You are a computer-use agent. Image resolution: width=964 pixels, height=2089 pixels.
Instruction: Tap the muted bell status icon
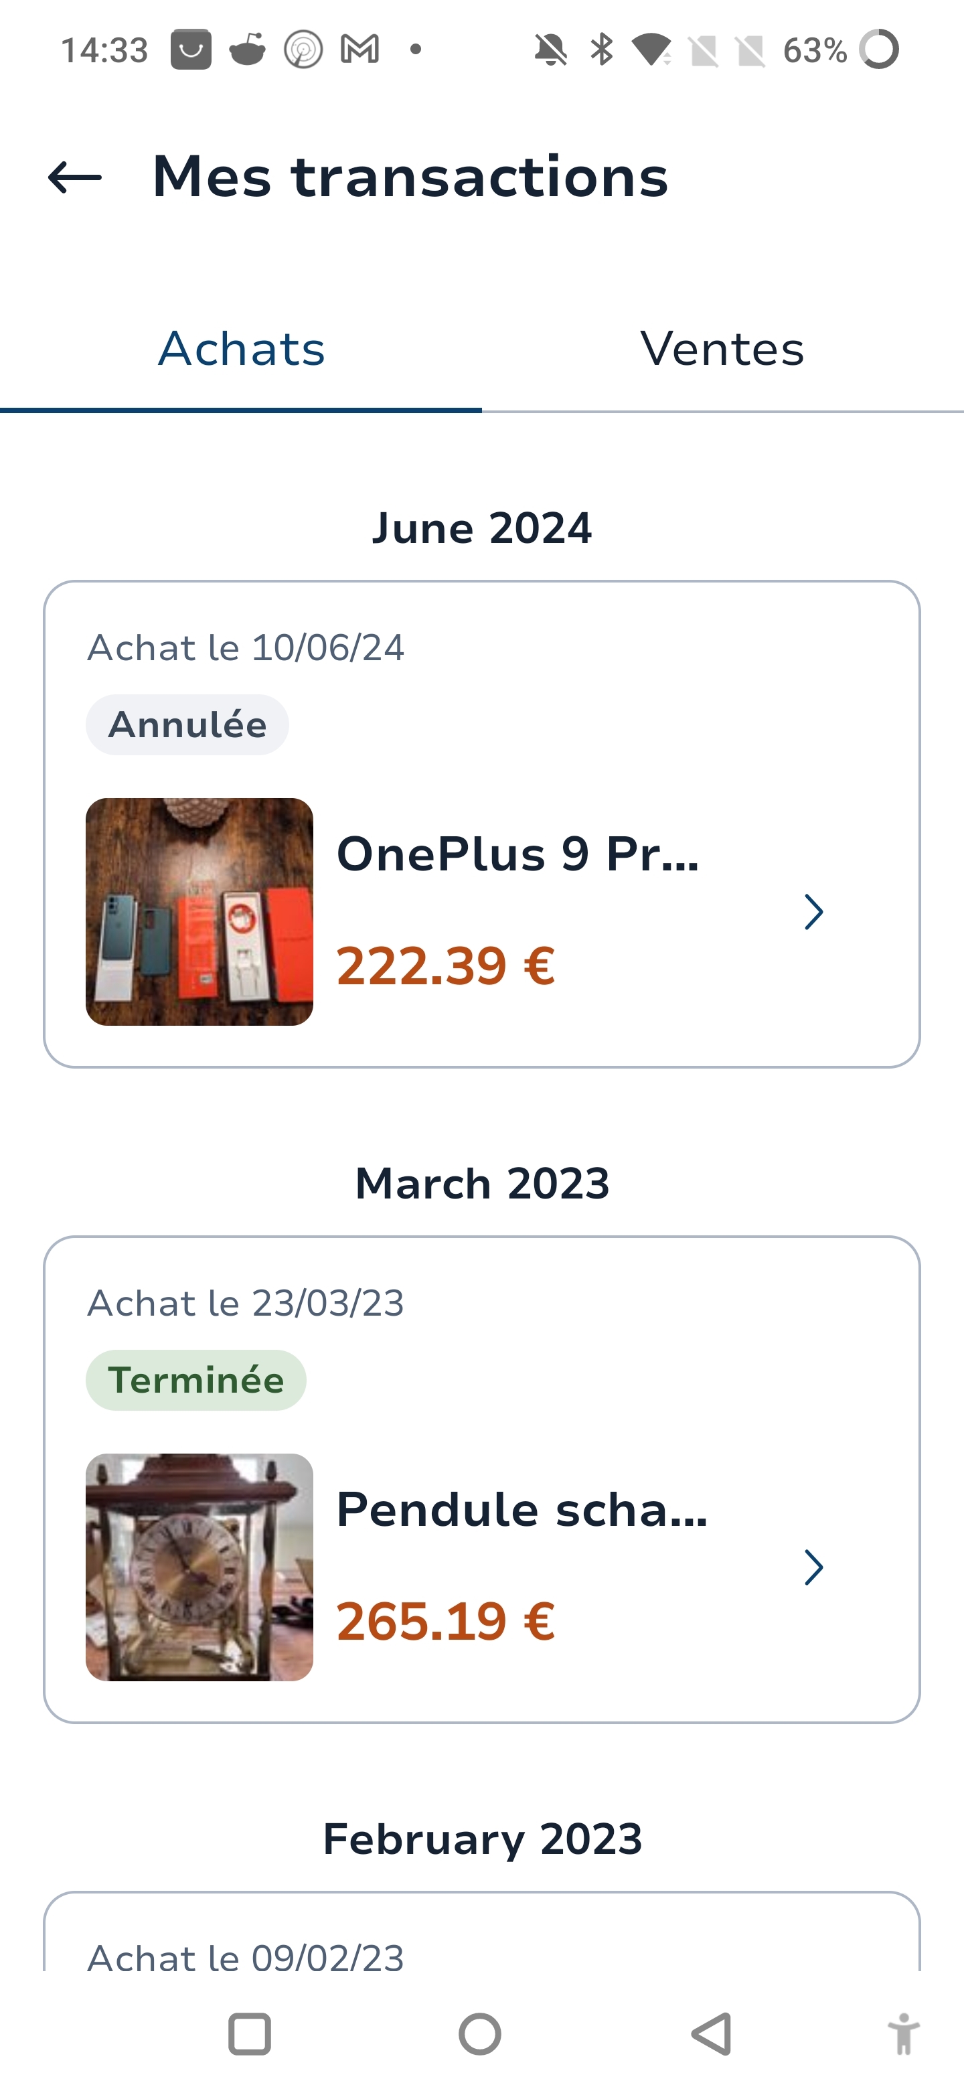(x=550, y=50)
